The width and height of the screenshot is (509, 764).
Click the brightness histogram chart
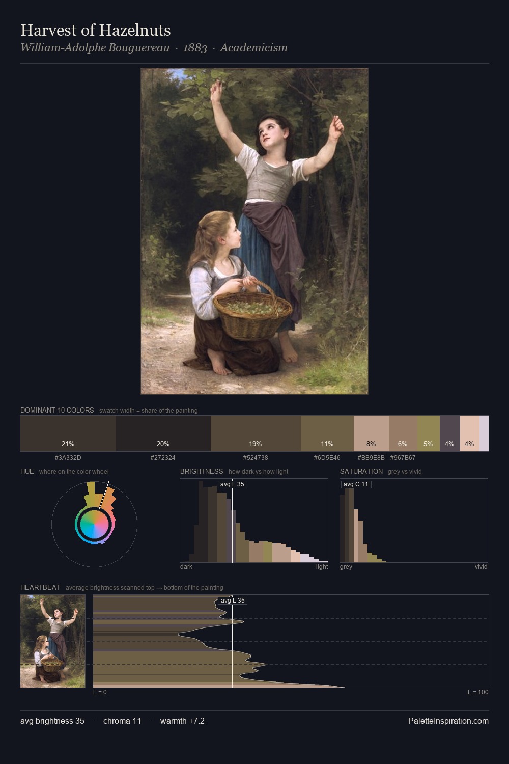(x=254, y=521)
